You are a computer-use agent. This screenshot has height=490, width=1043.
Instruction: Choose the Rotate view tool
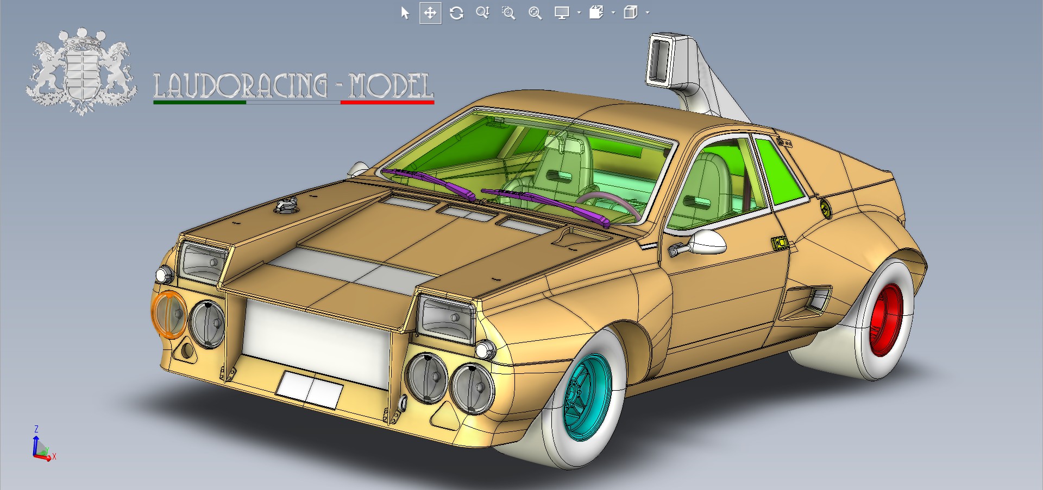coord(456,13)
